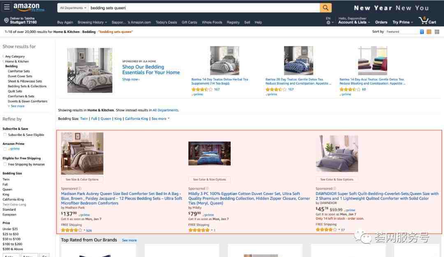Click the delivery location pin icon
Screen dimensions: 444x257
coord(6,21)
